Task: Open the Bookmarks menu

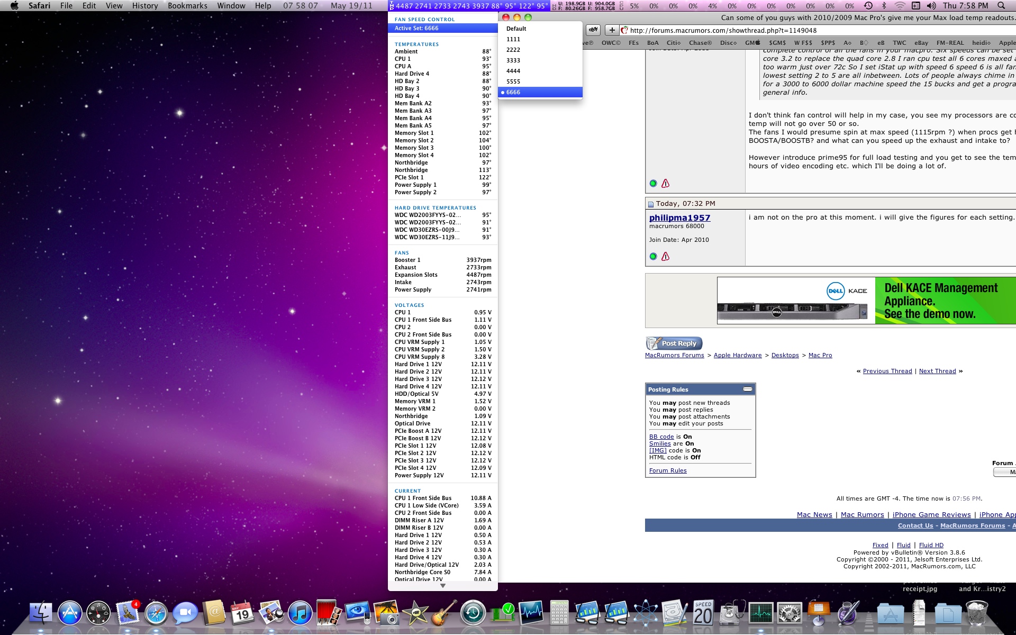Action: (187, 6)
